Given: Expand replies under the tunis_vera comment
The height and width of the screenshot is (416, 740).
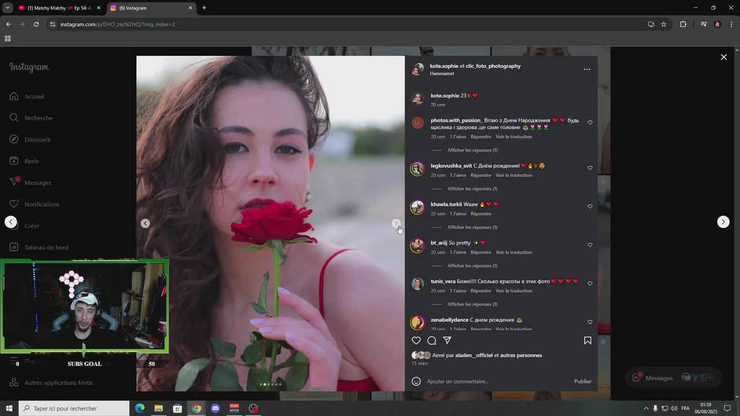Looking at the screenshot, I should pos(472,304).
